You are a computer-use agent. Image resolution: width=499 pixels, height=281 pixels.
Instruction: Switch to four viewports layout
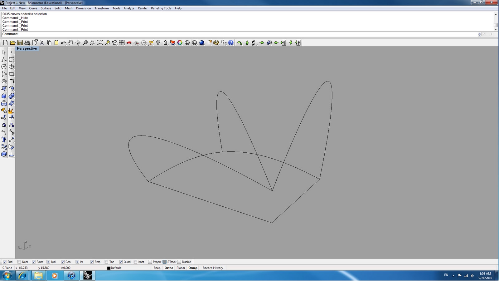click(121, 43)
